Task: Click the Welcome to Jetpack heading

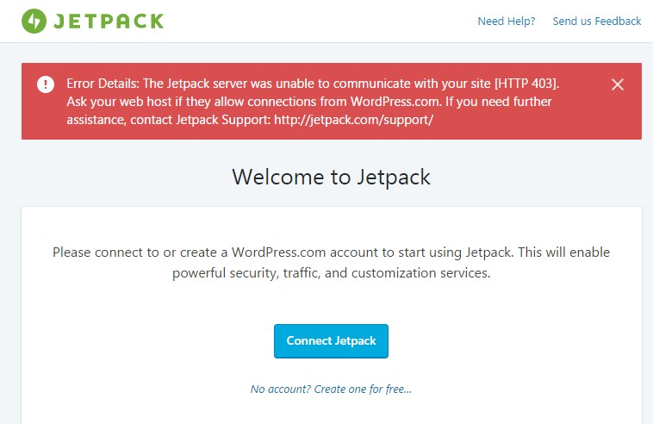Action: pos(331,178)
